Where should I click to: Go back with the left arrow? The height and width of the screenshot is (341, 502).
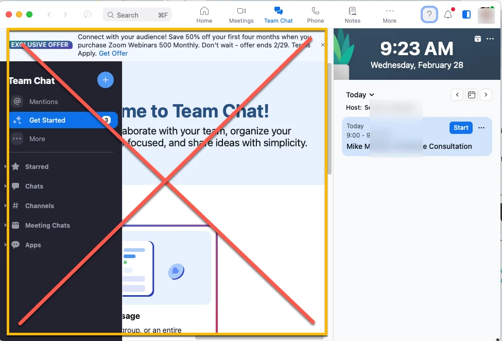[x=49, y=14]
